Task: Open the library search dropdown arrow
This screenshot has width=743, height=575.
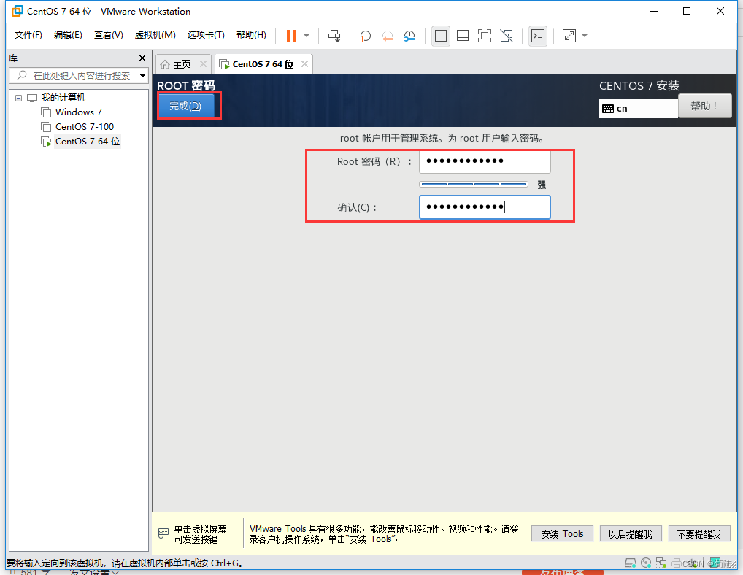Action: pos(142,75)
